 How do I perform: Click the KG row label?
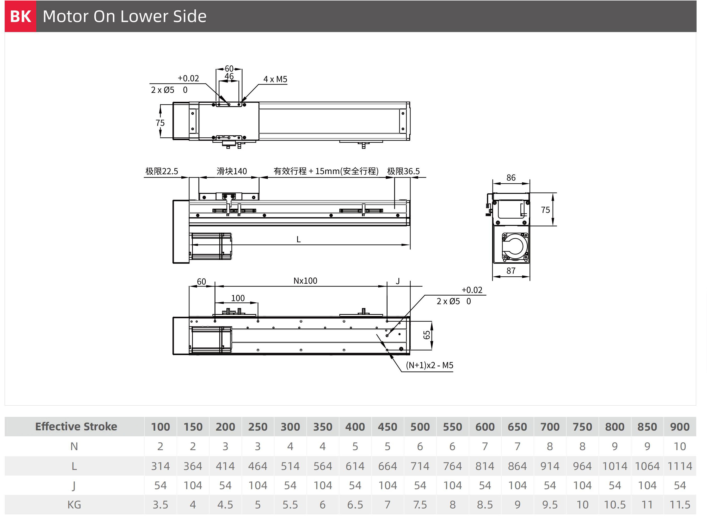(74, 505)
